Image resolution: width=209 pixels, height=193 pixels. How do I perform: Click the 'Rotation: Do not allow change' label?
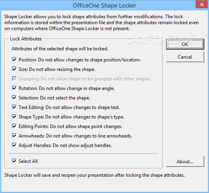[x=67, y=88]
